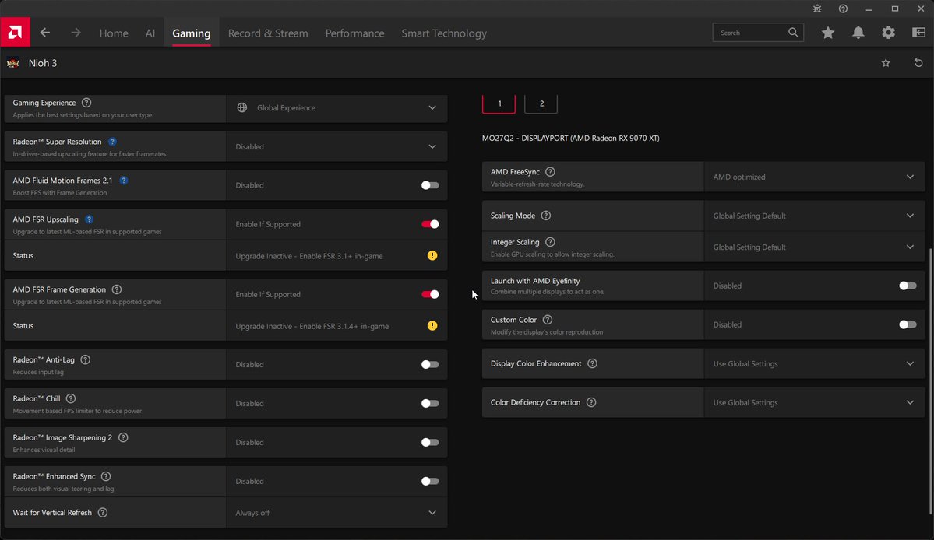Show help for Custom Color

click(548, 320)
